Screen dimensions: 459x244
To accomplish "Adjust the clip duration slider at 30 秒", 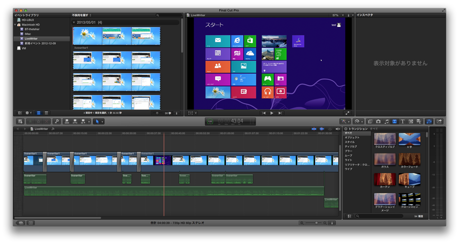I will click(x=157, y=113).
